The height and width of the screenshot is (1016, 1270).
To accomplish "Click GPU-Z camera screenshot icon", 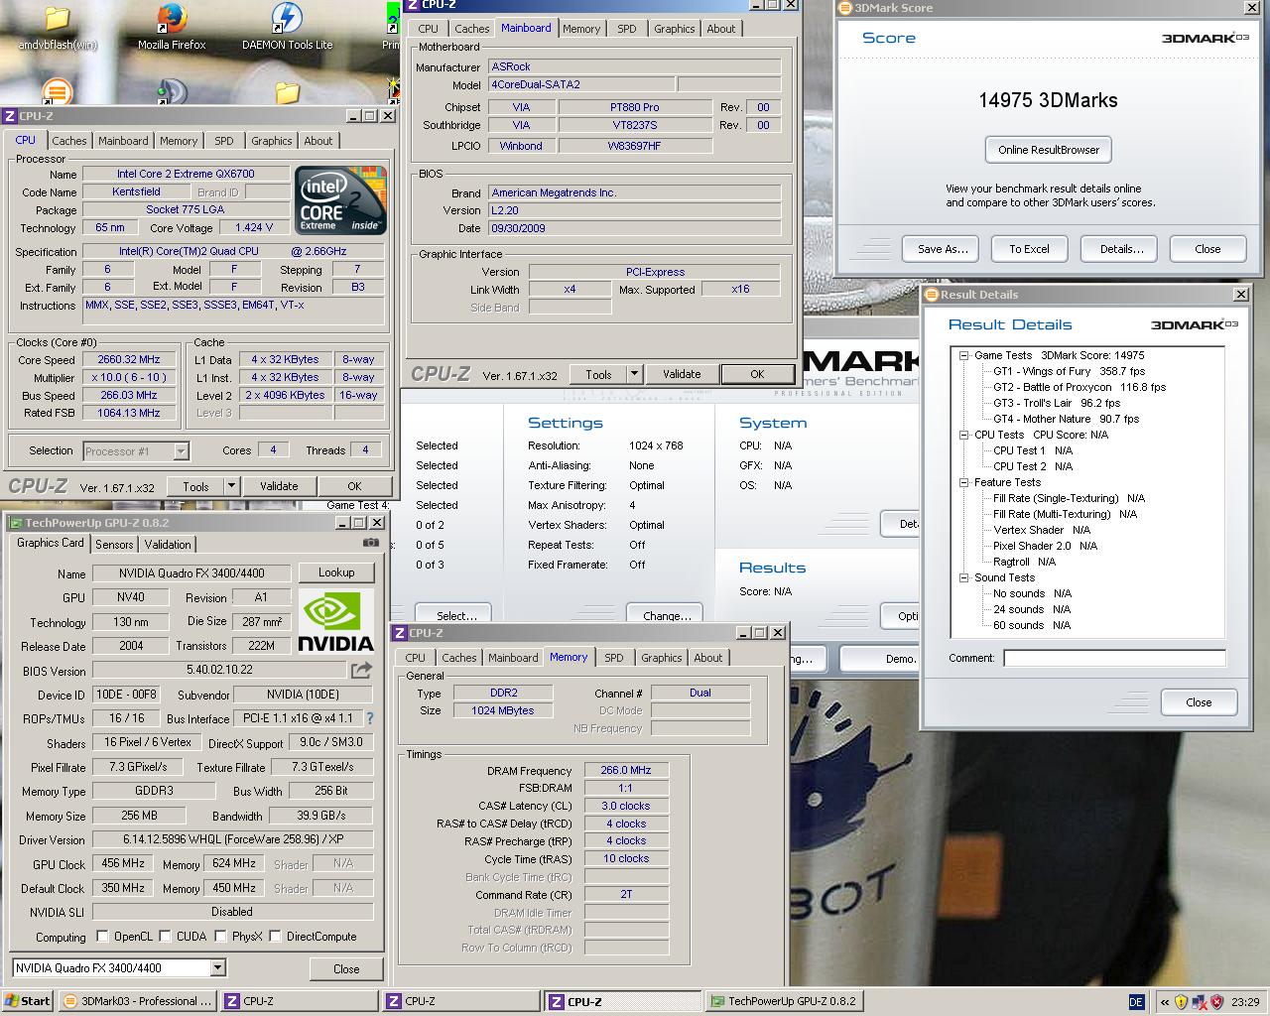I will click(x=370, y=543).
